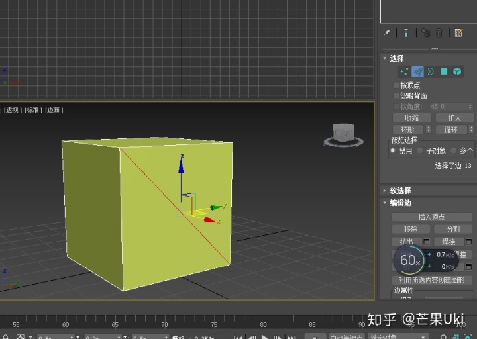Click the red X axis gizmo arrow
Viewport: 477px width, 339px height.
coord(210,220)
